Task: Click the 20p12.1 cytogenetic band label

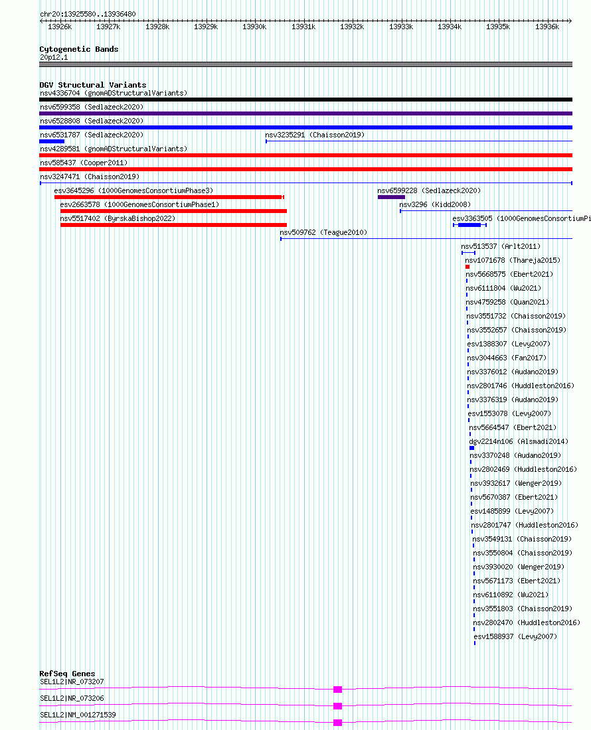Action: tap(54, 58)
